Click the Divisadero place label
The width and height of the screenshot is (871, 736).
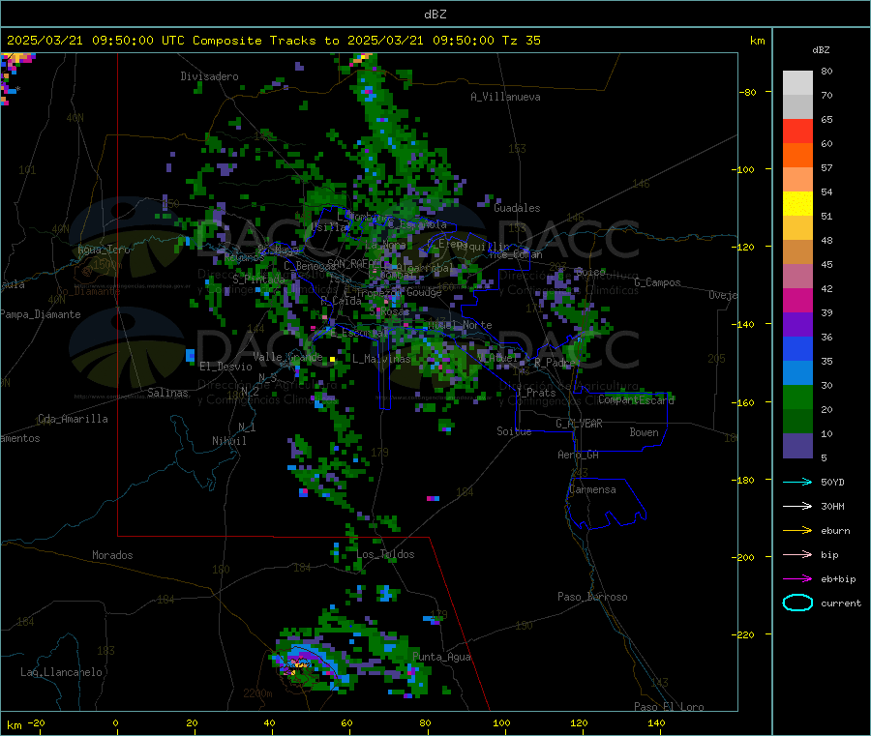209,76
